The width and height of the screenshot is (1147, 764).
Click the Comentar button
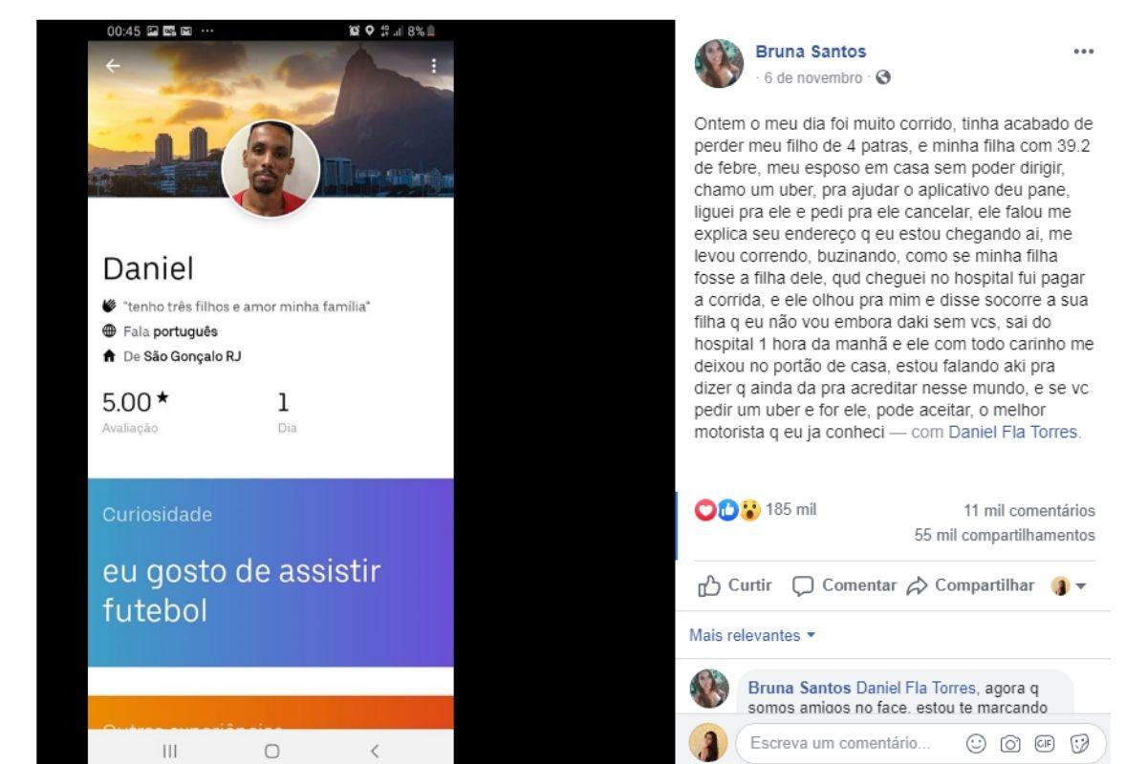845,585
